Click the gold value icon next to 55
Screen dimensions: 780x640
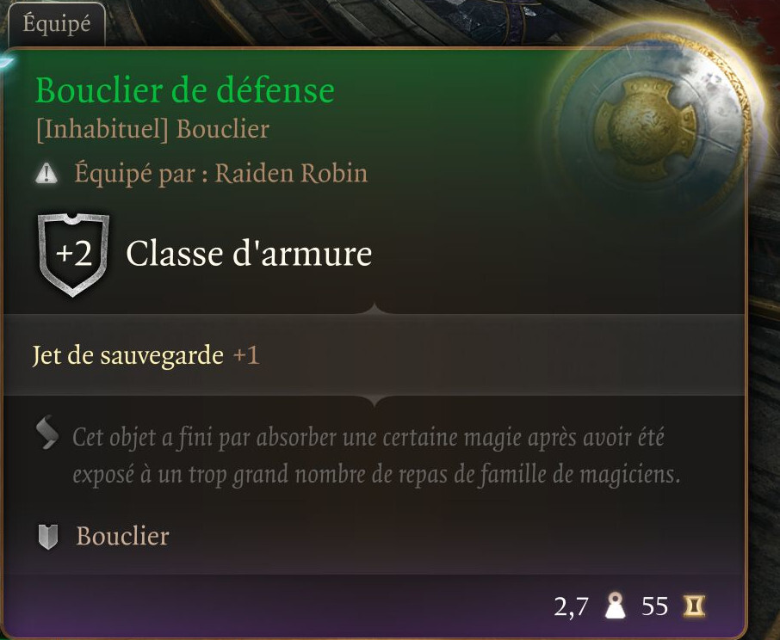pos(694,606)
